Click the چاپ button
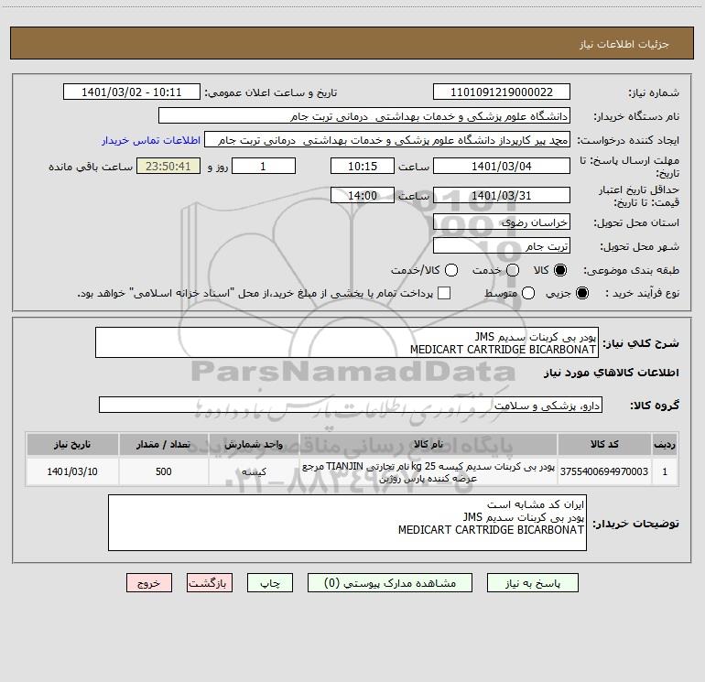The image size is (705, 682). click(270, 583)
